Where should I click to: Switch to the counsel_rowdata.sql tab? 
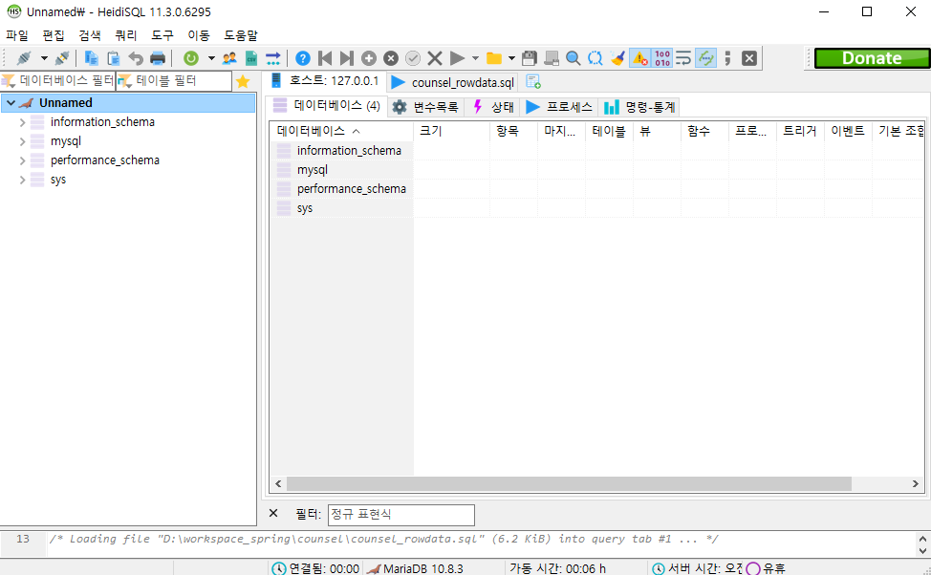pos(452,82)
